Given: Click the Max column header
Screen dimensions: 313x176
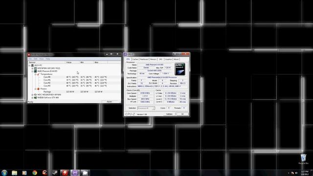Looking at the screenshot, I should pos(101,63).
